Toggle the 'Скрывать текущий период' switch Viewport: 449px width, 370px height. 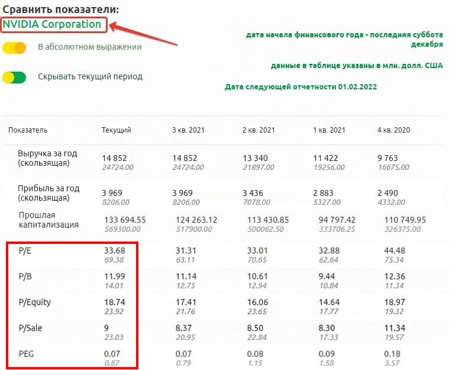pyautogui.click(x=14, y=77)
